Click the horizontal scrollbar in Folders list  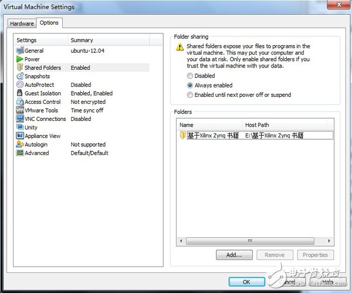click(251, 241)
